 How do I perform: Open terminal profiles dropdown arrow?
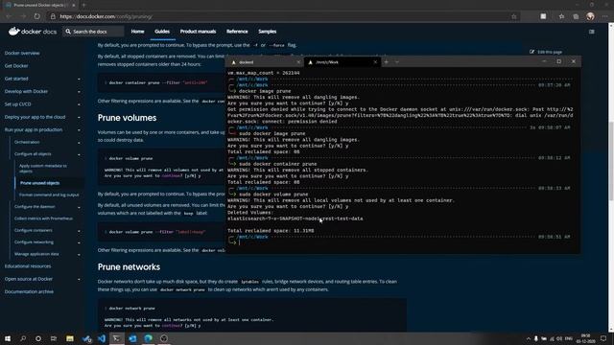397,61
